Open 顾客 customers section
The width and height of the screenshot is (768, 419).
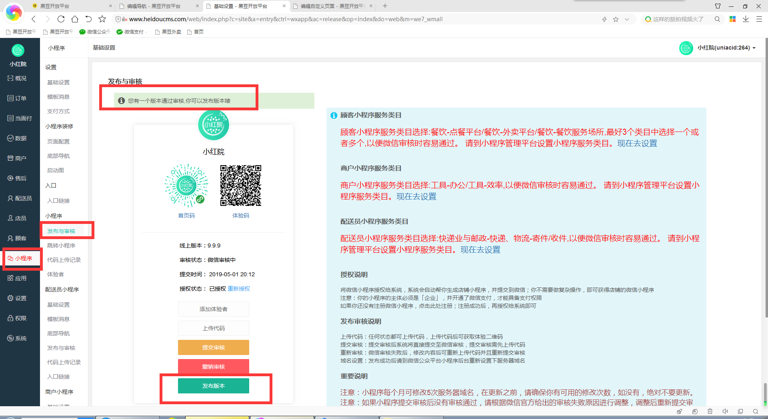[17, 238]
